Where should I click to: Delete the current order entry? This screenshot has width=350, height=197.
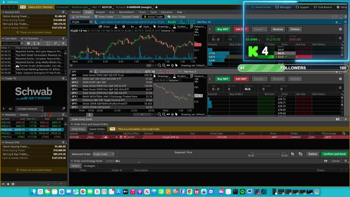(x=313, y=154)
